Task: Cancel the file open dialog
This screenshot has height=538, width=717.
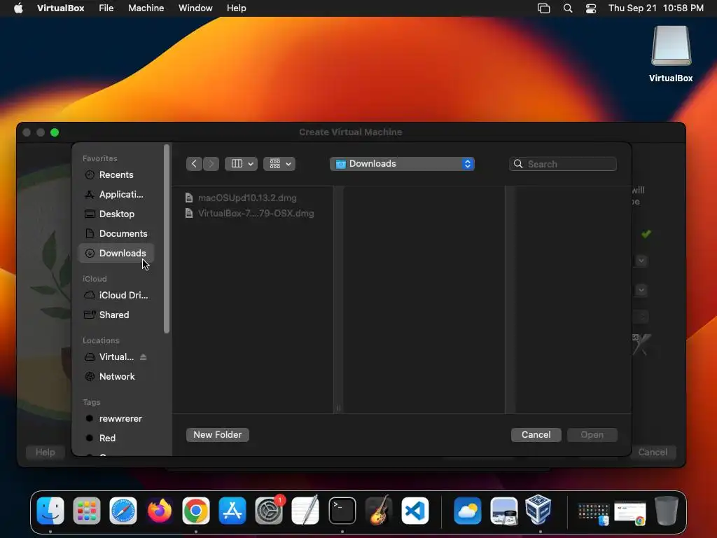Action: 536,434
